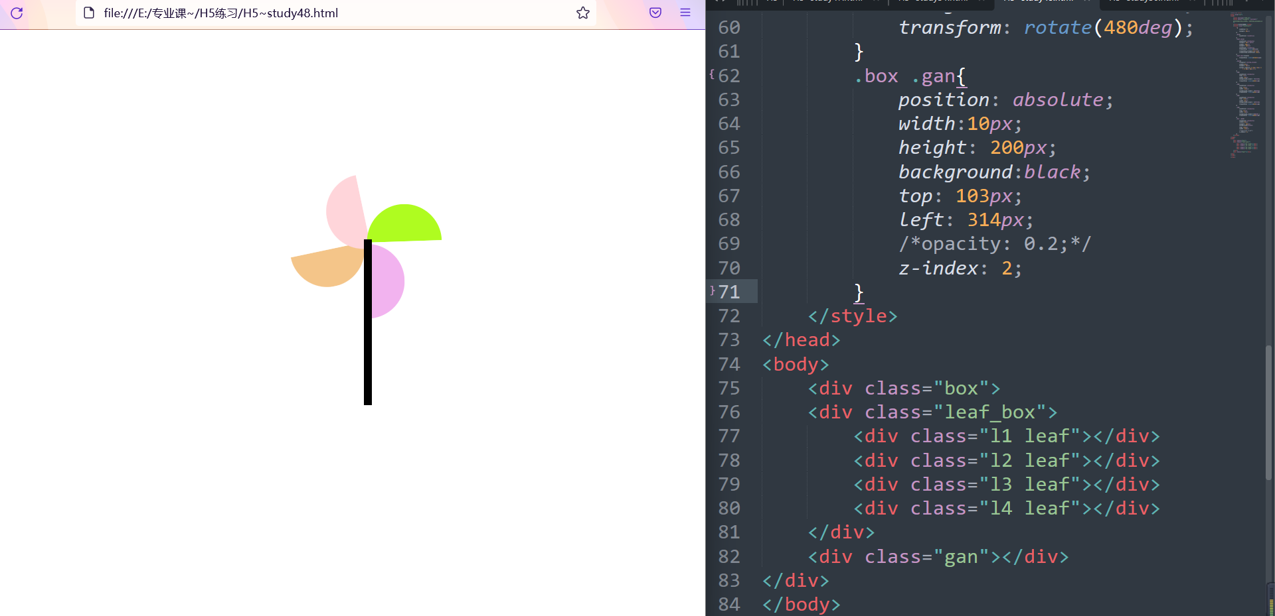
Task: Open the browser hamburger menu
Action: tap(685, 13)
